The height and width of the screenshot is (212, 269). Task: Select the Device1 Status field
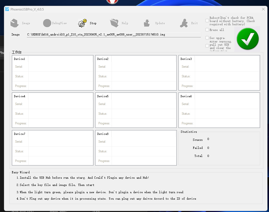coord(61,76)
